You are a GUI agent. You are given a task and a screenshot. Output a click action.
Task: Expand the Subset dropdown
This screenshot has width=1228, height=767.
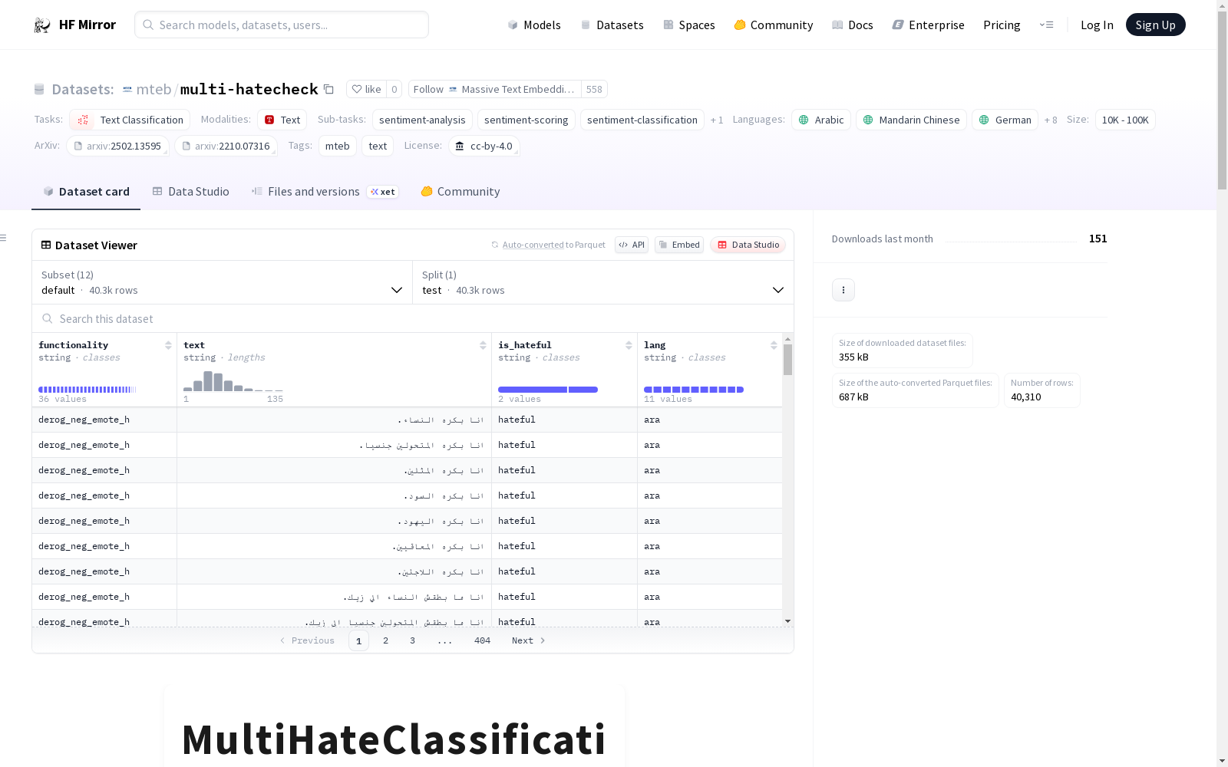coord(222,282)
